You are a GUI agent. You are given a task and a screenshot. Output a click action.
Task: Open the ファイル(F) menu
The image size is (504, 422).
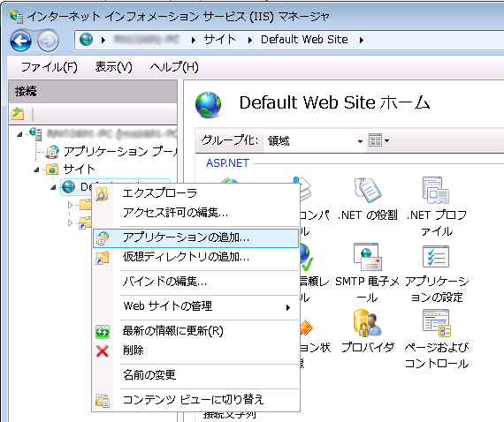coord(50,67)
